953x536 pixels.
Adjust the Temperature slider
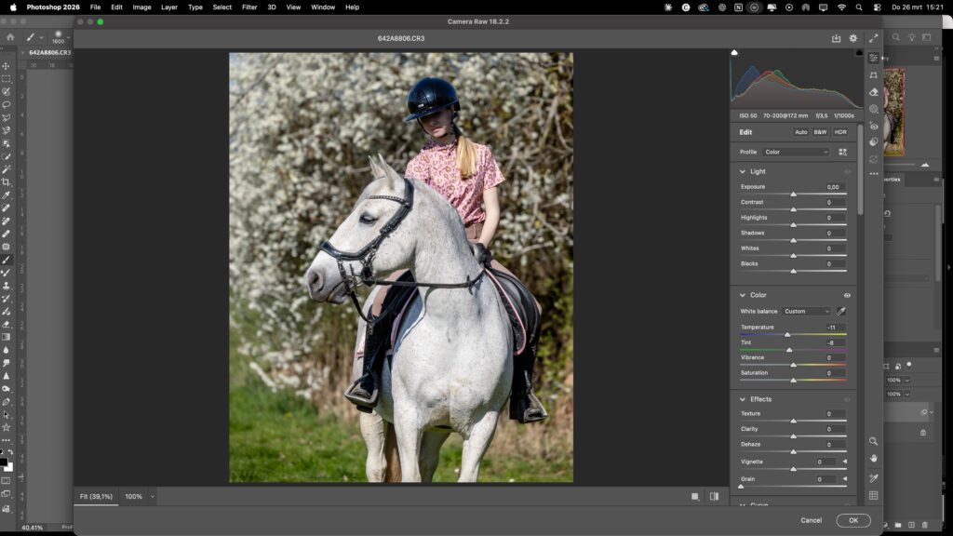coord(787,335)
